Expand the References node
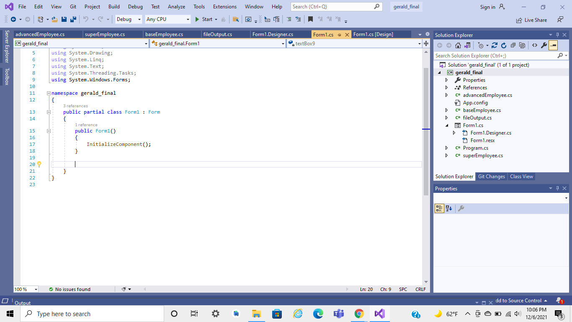Screen dimensions: 572x322 [x=446, y=87]
